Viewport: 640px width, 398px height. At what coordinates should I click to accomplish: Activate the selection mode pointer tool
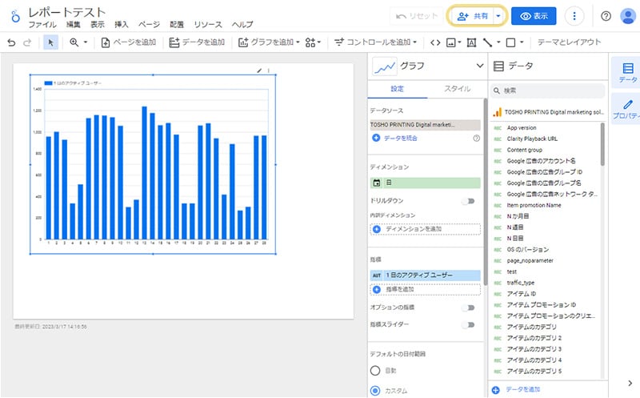50,42
